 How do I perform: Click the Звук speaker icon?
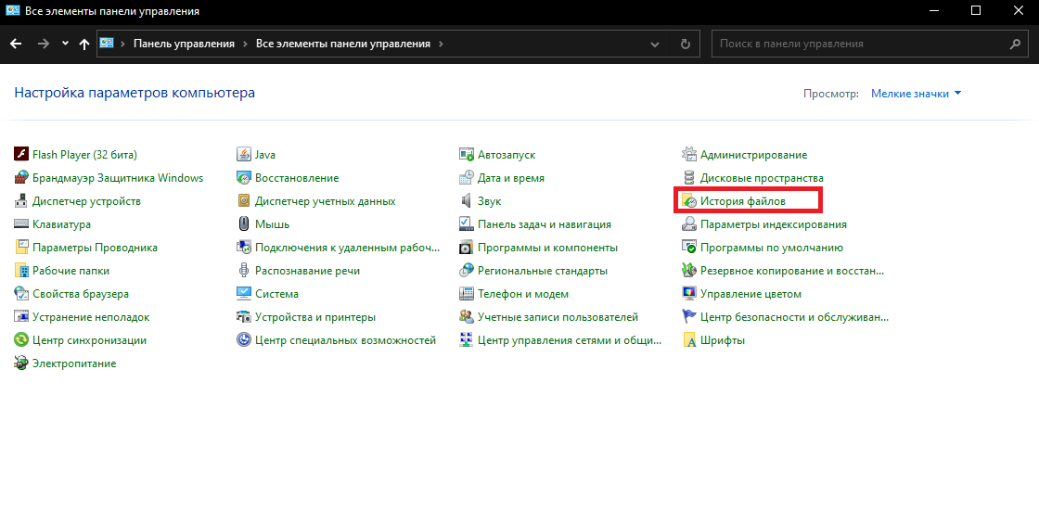(467, 200)
